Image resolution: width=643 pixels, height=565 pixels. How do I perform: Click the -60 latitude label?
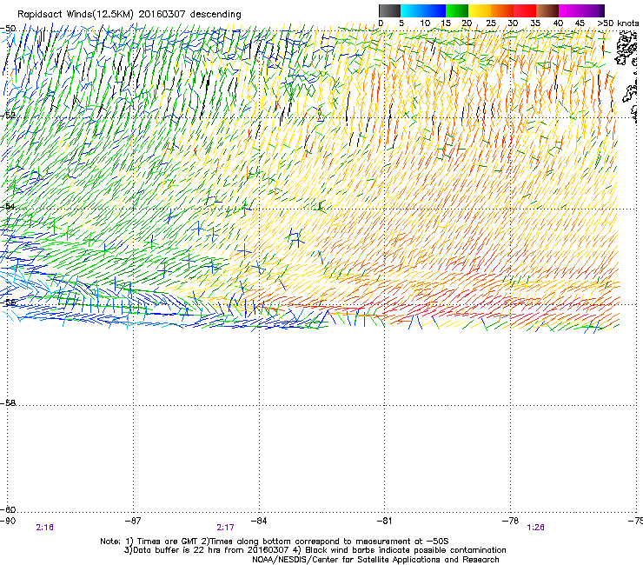[8, 509]
